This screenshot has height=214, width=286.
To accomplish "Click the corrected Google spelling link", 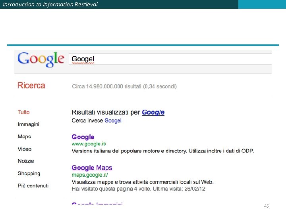I will coord(153,112).
